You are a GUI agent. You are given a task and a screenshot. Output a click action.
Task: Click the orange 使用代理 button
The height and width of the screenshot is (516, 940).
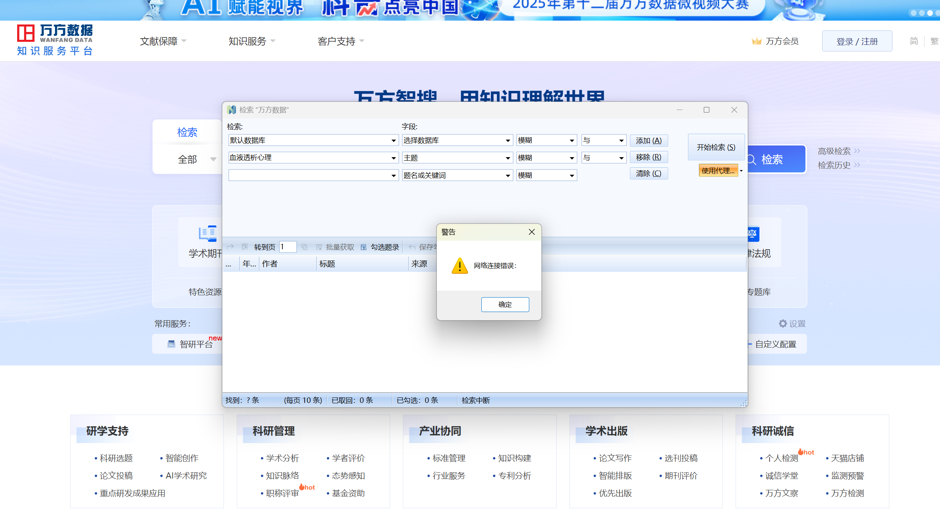(718, 170)
